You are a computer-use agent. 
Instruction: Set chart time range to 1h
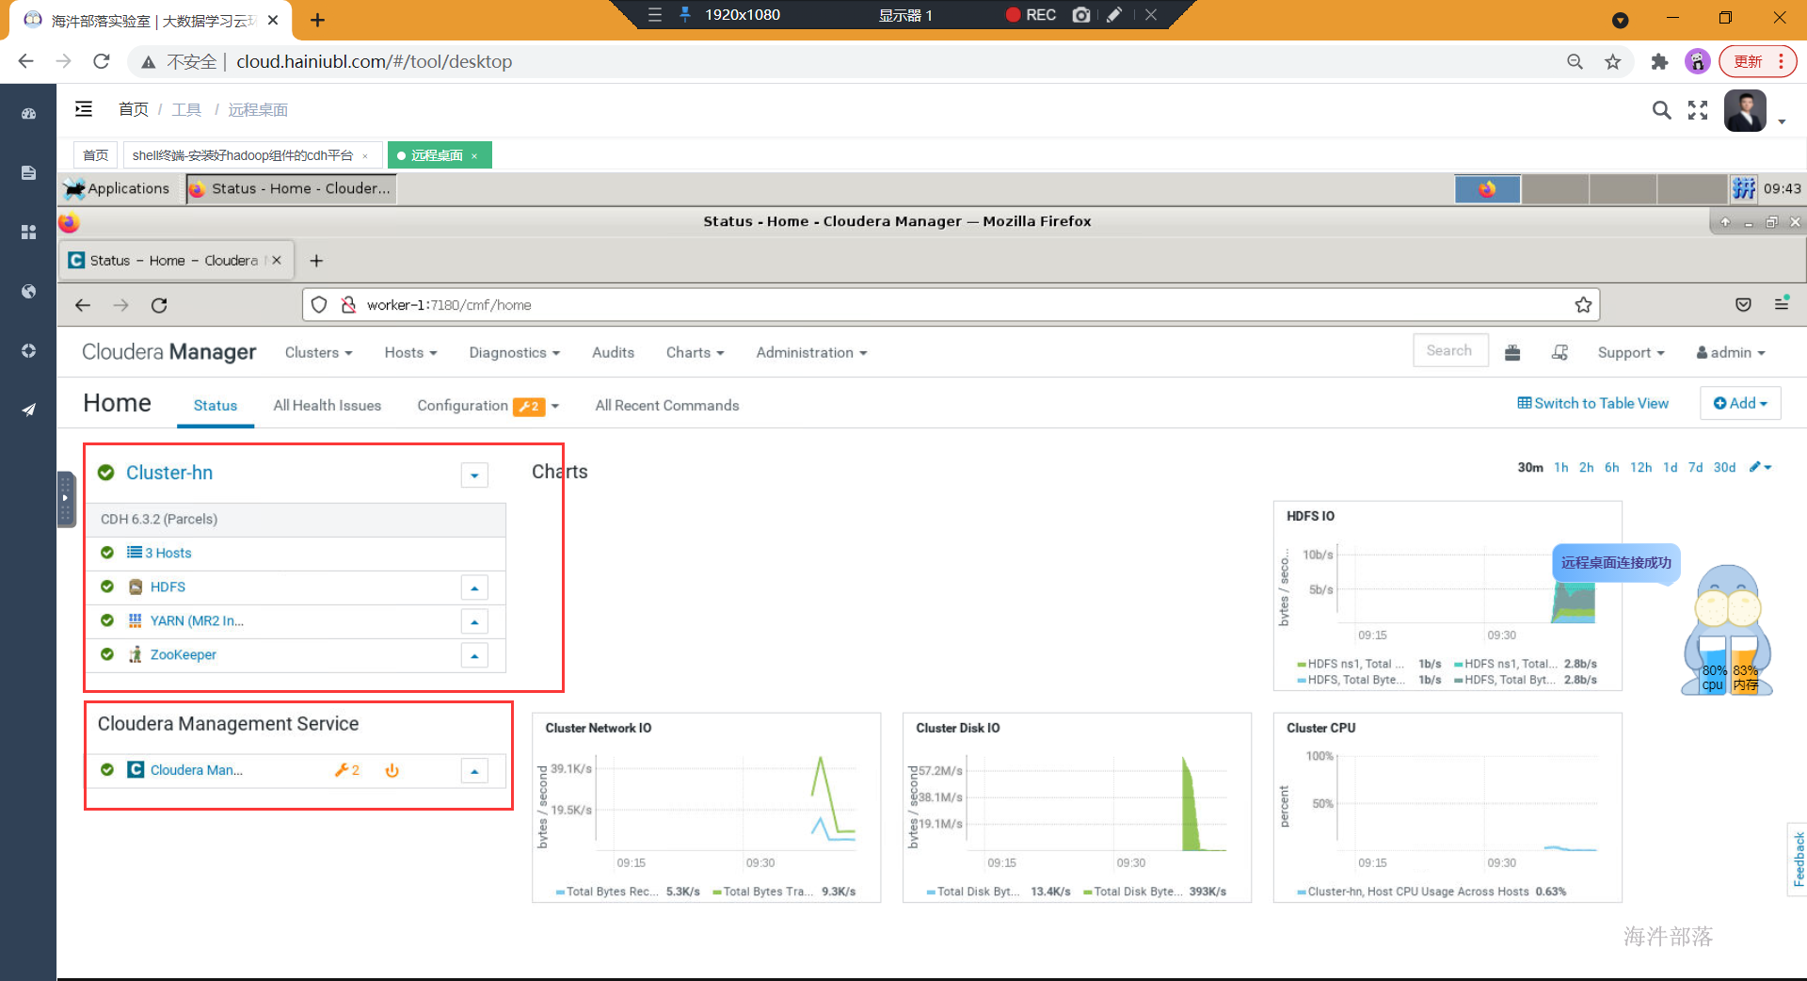click(x=1561, y=468)
